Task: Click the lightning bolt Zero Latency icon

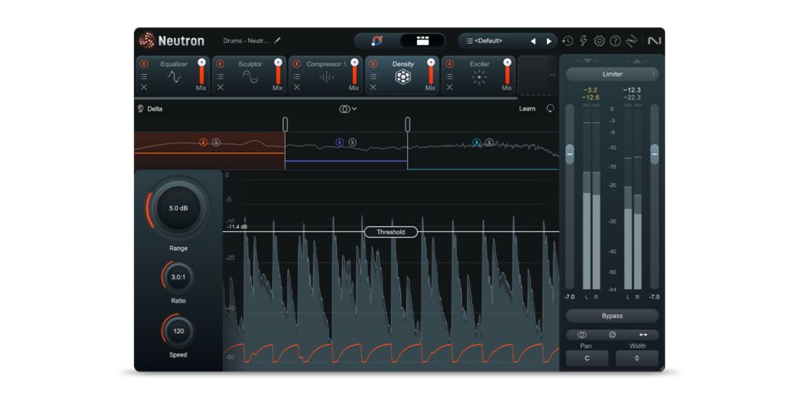Action: click(583, 41)
